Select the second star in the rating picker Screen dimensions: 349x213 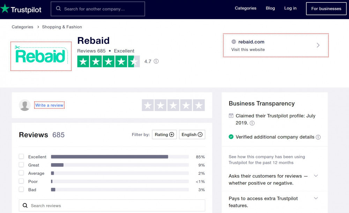pos(161,105)
